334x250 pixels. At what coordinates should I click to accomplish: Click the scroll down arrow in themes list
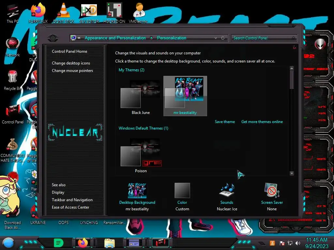tap(292, 174)
